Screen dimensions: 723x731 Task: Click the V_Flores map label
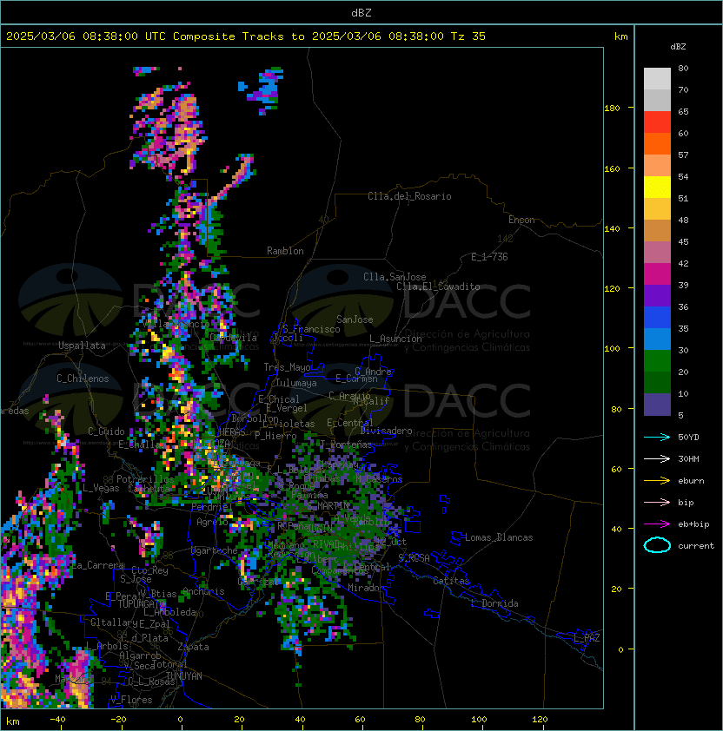pos(131,700)
